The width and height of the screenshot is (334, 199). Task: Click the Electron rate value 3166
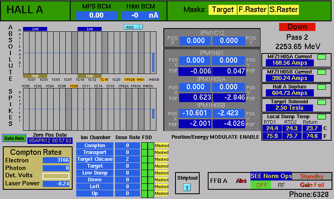(56, 160)
